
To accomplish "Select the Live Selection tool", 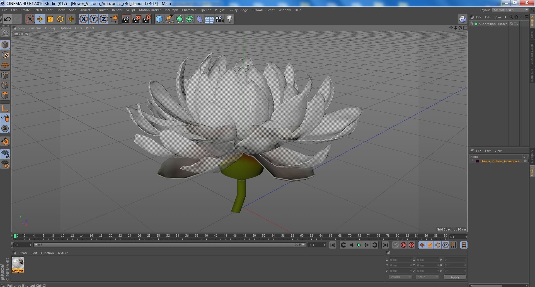I will point(30,19).
